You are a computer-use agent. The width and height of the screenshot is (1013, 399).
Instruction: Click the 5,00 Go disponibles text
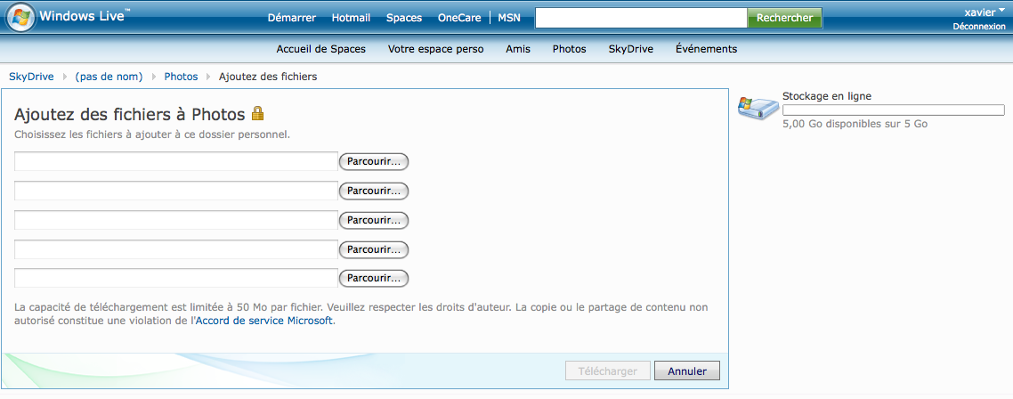coord(855,124)
